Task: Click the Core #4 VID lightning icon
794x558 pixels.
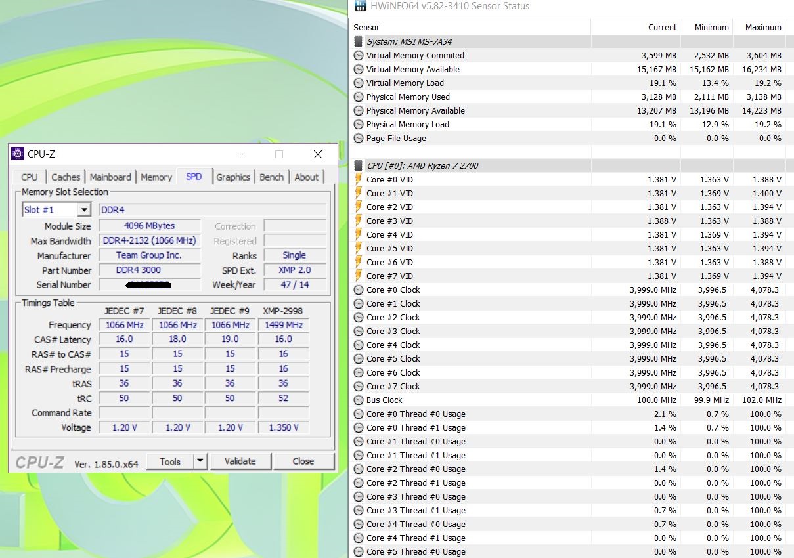Action: [x=359, y=234]
